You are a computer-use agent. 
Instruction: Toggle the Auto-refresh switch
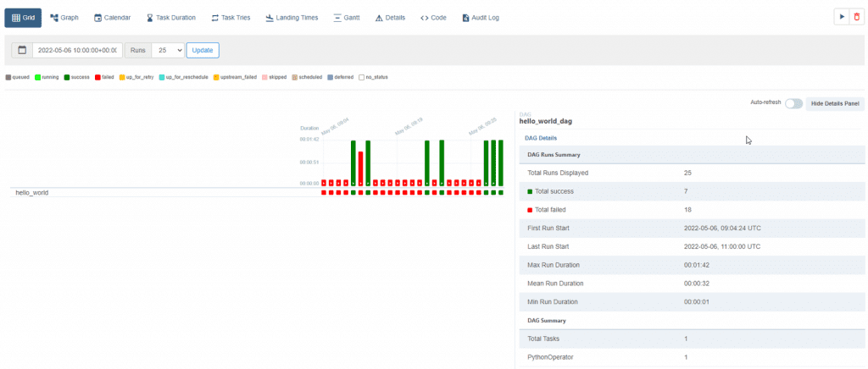click(793, 103)
